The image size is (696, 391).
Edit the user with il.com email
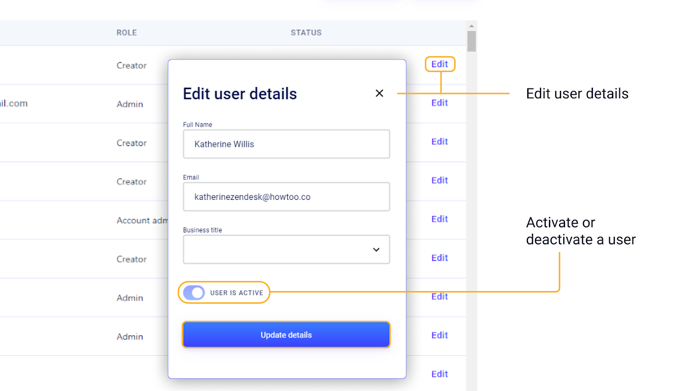pyautogui.click(x=439, y=103)
